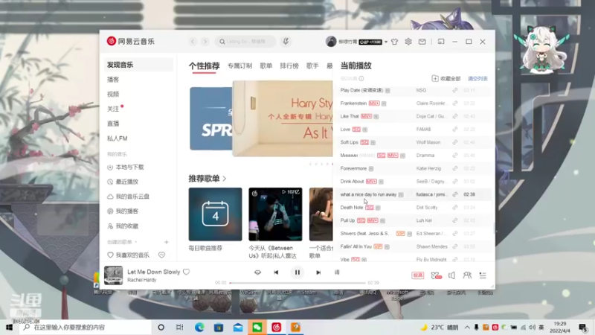Image resolution: width=595 pixels, height=335 pixels.
Task: Click artist Shawn Mendes
Action: click(432, 246)
